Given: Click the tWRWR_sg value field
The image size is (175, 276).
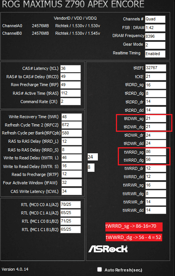Looking at the screenshot, I should click(x=156, y=185).
